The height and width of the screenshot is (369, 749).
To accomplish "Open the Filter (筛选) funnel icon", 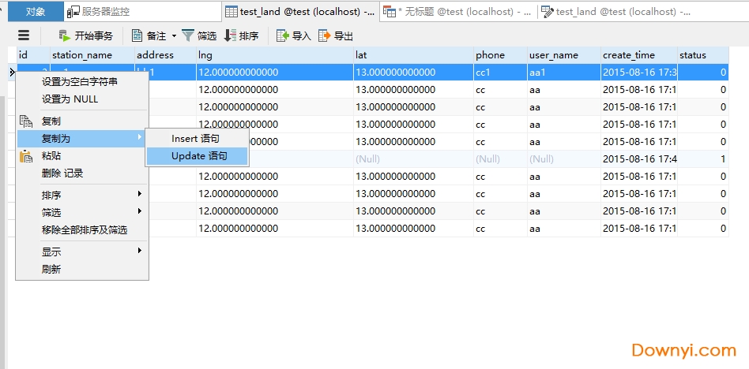I will [x=187, y=35].
